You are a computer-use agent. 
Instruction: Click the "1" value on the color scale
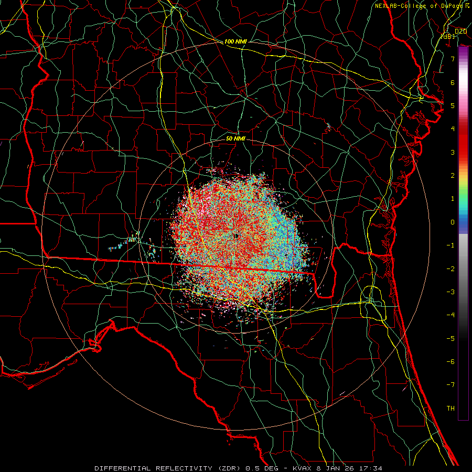click(x=453, y=199)
